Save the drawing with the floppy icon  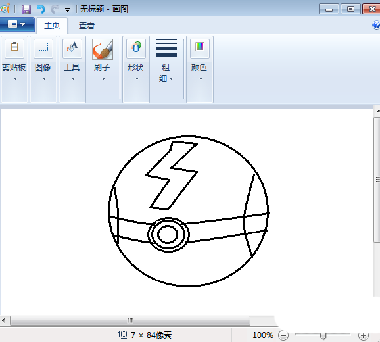(26, 9)
